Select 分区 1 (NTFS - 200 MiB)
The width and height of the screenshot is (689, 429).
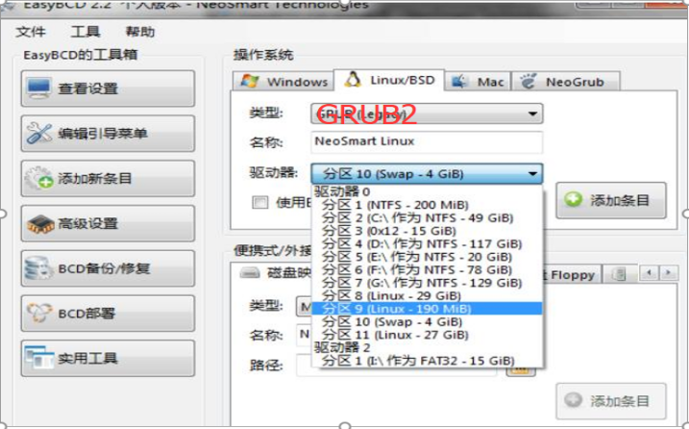click(x=427, y=205)
